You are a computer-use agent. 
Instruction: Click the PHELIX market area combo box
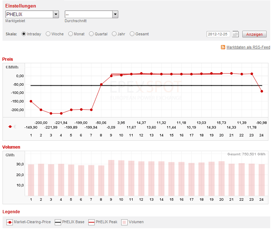coord(32,14)
